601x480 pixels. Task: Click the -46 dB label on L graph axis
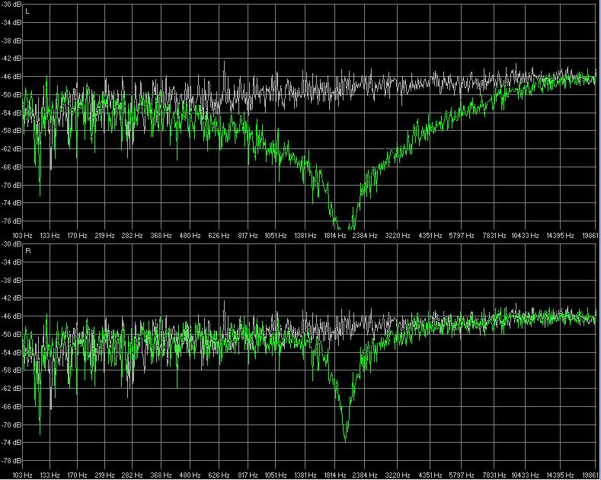[x=11, y=77]
